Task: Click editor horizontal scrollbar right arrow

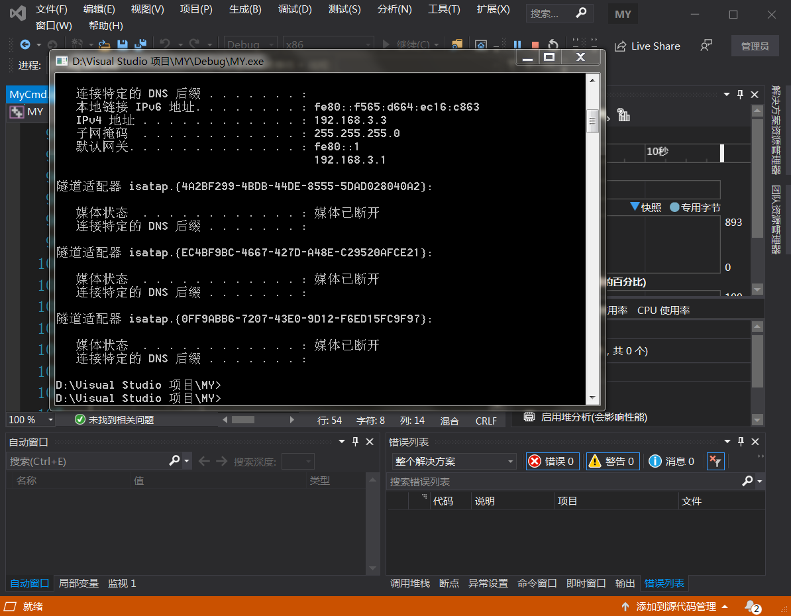Action: tap(291, 420)
